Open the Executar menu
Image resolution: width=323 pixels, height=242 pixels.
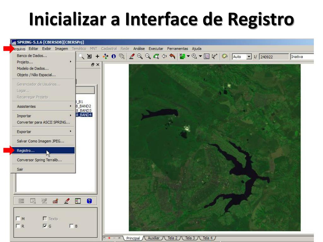click(156, 49)
